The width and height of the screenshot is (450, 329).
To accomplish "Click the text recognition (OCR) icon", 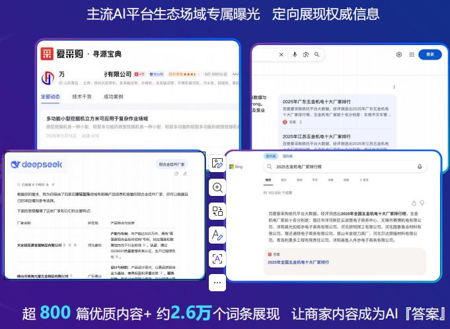I will (x=217, y=259).
